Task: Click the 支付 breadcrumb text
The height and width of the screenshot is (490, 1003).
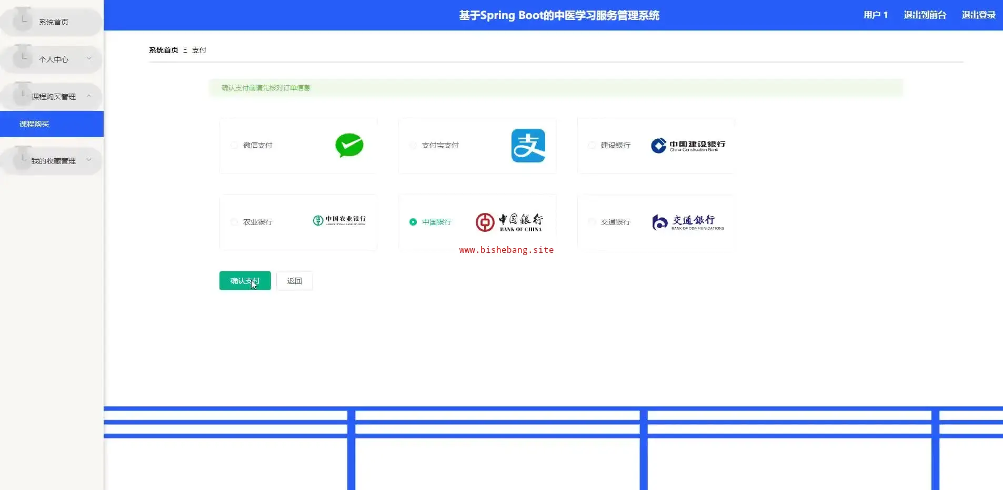Action: coord(199,50)
